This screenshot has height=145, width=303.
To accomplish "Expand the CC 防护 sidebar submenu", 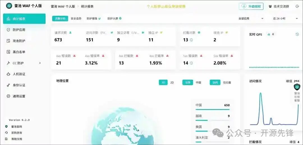I will tap(40, 63).
